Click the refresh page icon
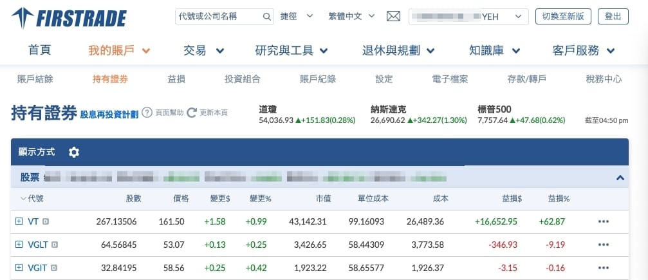The image size is (648, 280). click(x=191, y=113)
